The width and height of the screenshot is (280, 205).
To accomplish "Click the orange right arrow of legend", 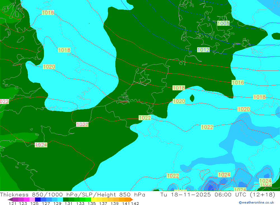I will pyautogui.click(x=131, y=199).
